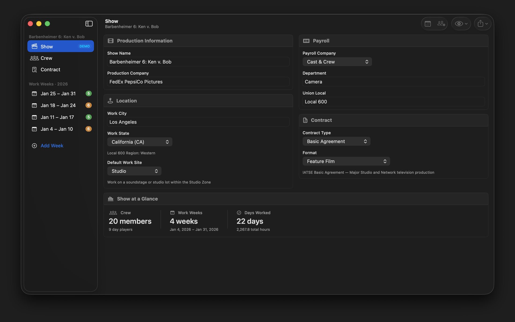Open the calendar toolbar icon
Image resolution: width=515 pixels, height=322 pixels.
tap(428, 24)
